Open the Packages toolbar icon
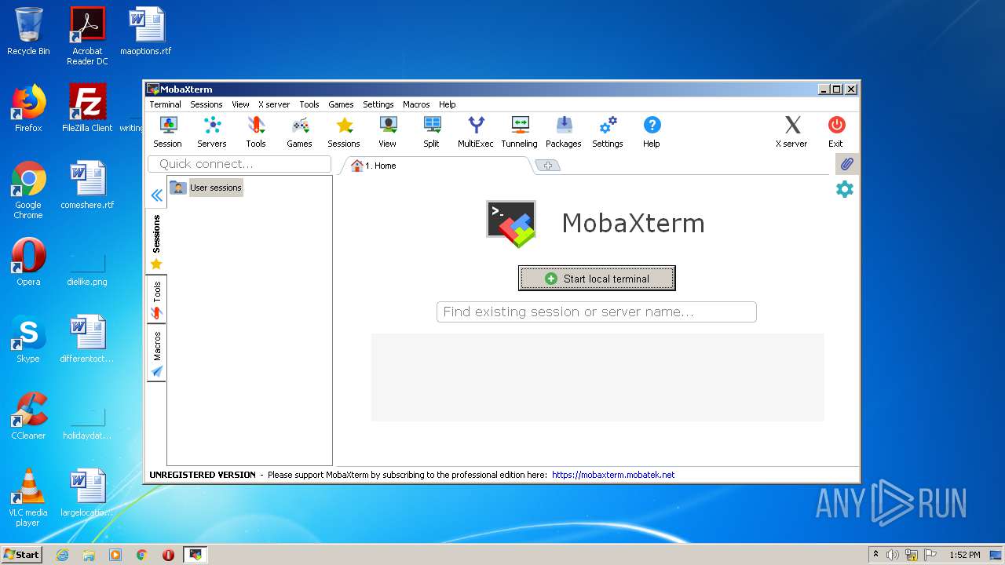 (564, 132)
